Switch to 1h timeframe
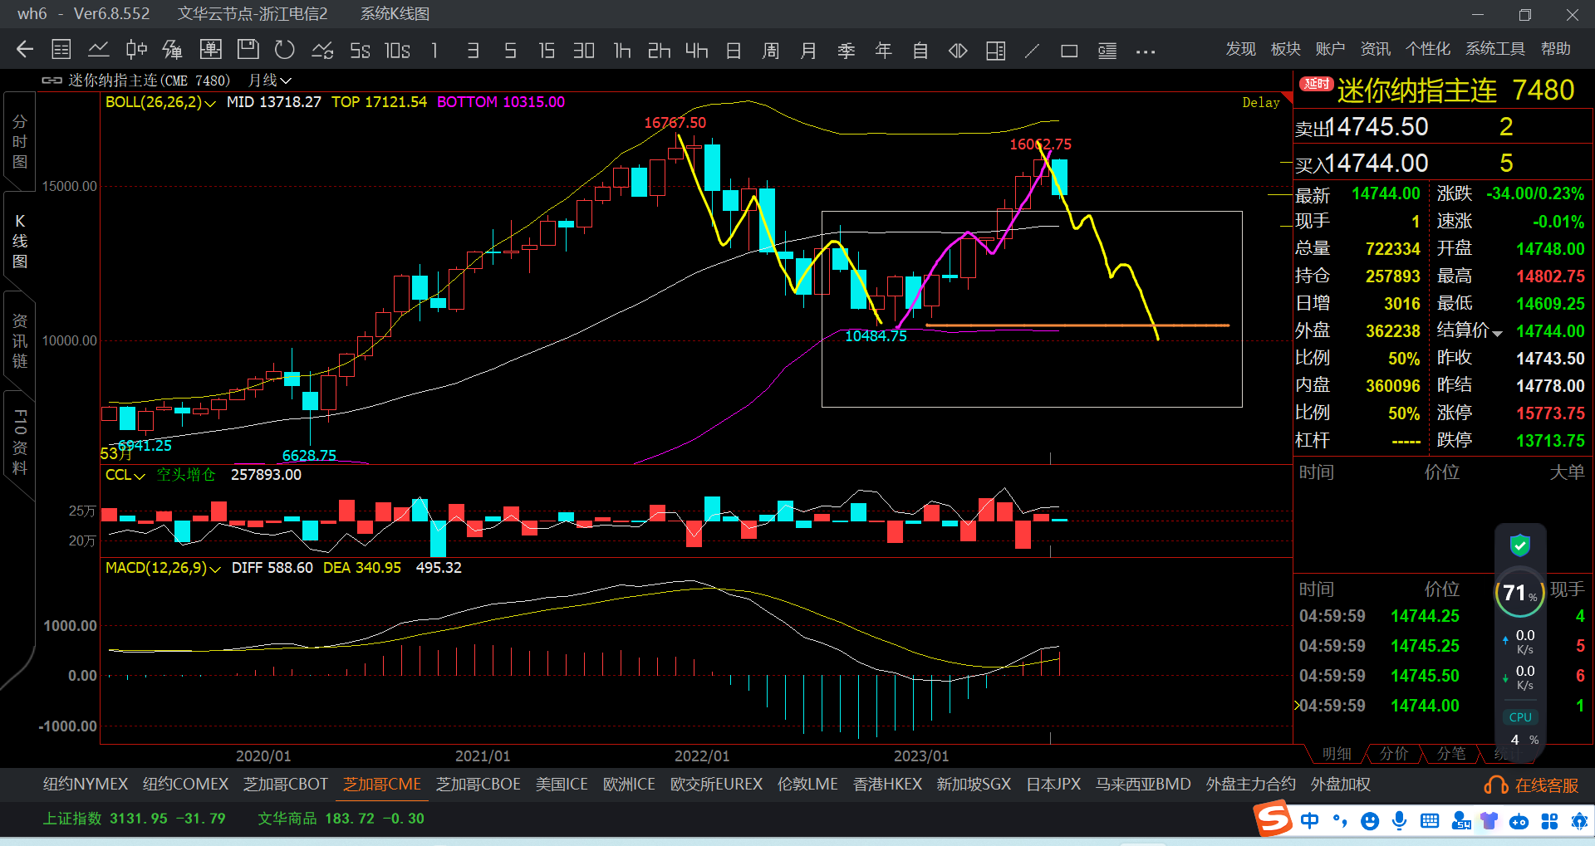 (x=622, y=51)
